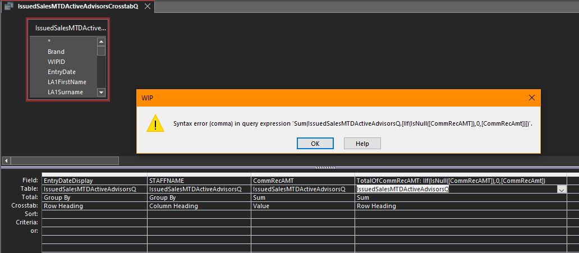Click the horizontal scrollbar left arrow
Screen dimensions: 579x253
click(x=6, y=160)
